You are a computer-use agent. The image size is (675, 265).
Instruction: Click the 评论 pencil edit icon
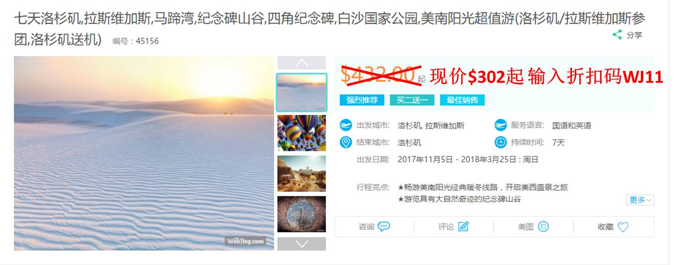463,226
